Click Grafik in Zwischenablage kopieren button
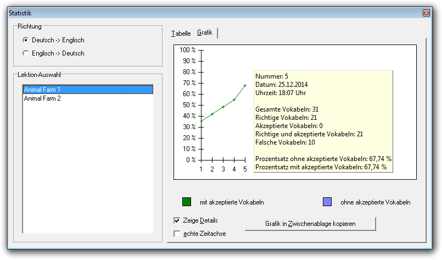The image size is (442, 260). [x=310, y=224]
